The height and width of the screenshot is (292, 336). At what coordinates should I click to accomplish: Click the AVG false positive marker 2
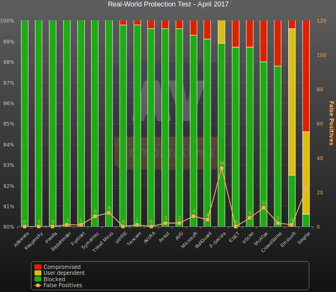(x=179, y=223)
